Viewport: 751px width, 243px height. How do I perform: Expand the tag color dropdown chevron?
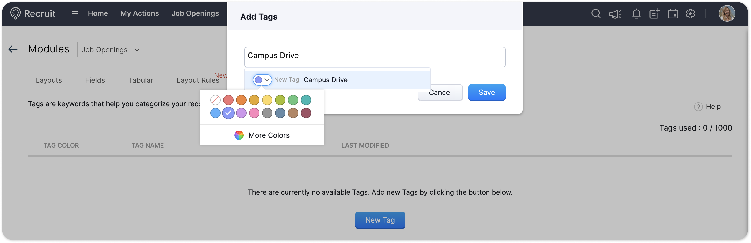(x=266, y=80)
